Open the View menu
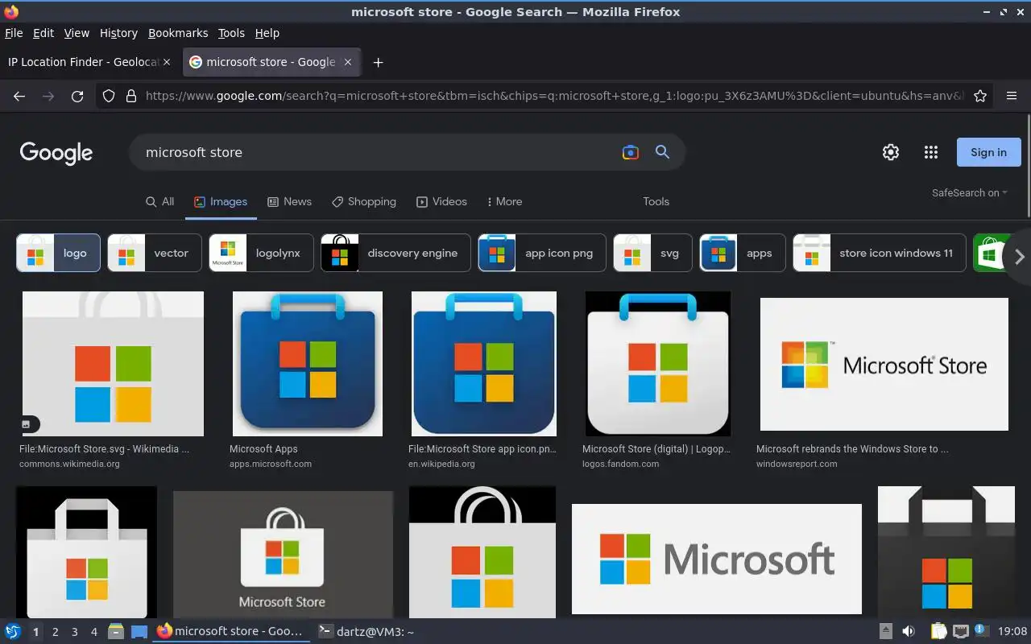This screenshot has width=1031, height=644. click(x=77, y=33)
